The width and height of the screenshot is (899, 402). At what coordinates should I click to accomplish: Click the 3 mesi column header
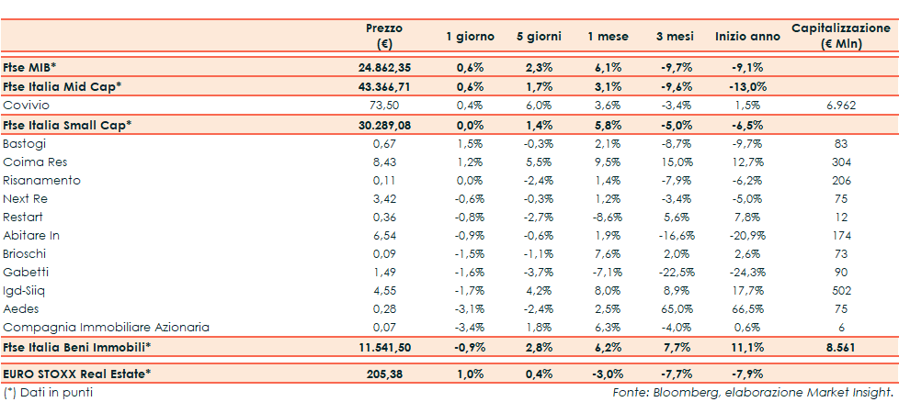click(674, 37)
